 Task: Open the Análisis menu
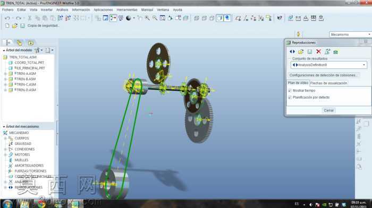[62, 10]
